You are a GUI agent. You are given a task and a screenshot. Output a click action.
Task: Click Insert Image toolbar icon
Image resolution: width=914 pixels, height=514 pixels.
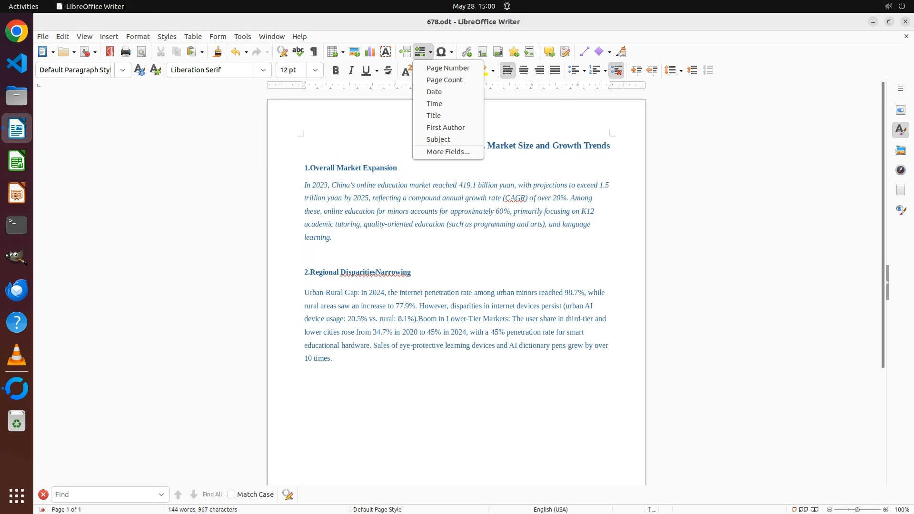[354, 52]
